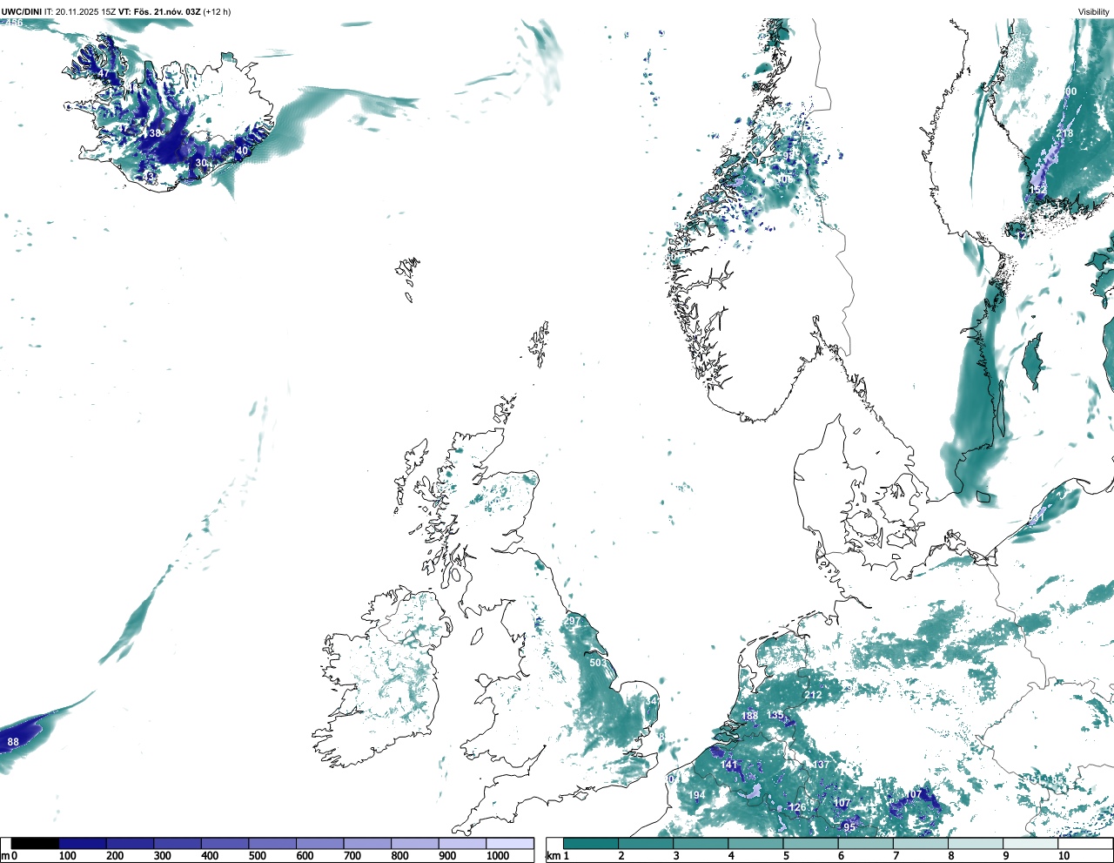Click the 194 value over northern France
Image resolution: width=1114 pixels, height=863 pixels.
click(697, 795)
